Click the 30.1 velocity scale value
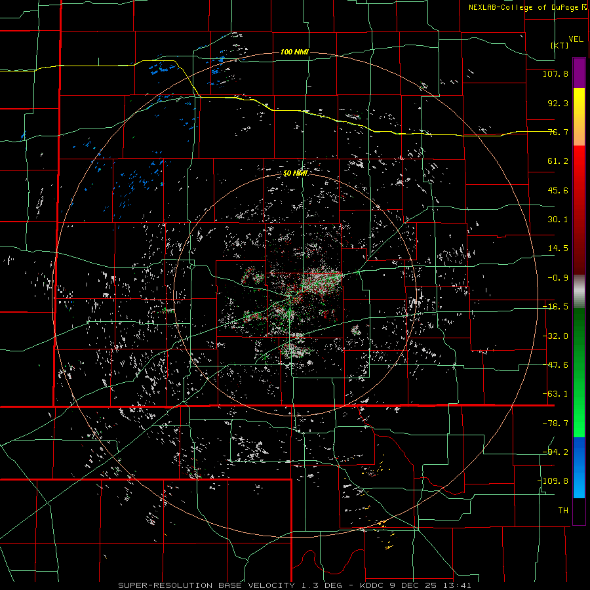 click(x=558, y=220)
